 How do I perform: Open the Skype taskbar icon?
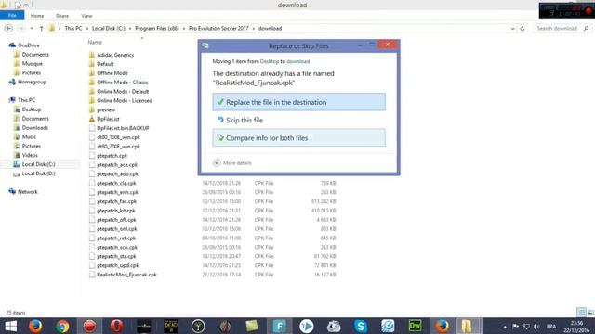[x=361, y=326]
